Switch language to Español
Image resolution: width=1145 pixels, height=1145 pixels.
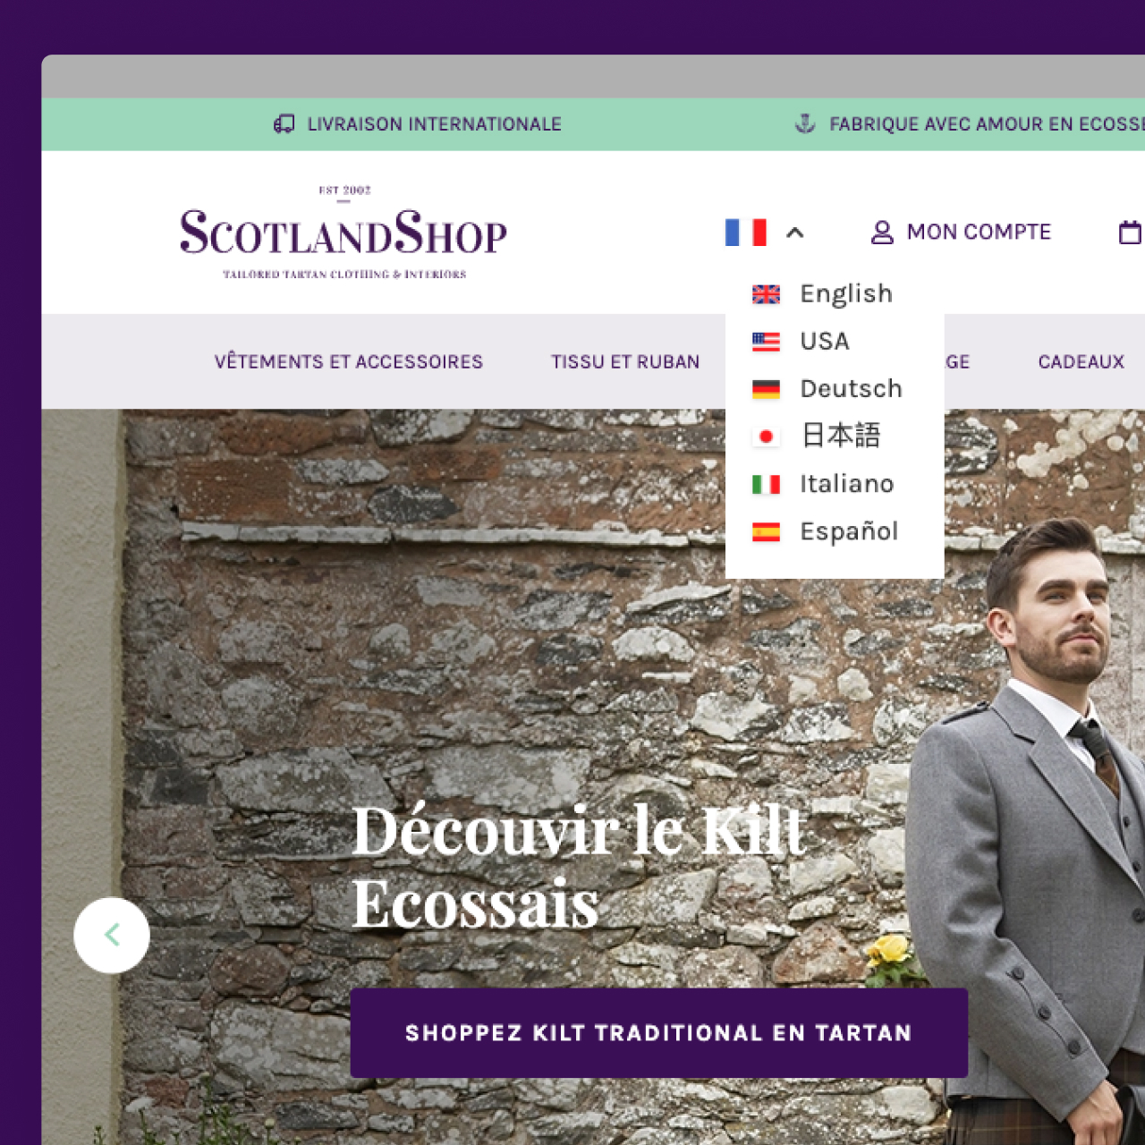click(848, 531)
